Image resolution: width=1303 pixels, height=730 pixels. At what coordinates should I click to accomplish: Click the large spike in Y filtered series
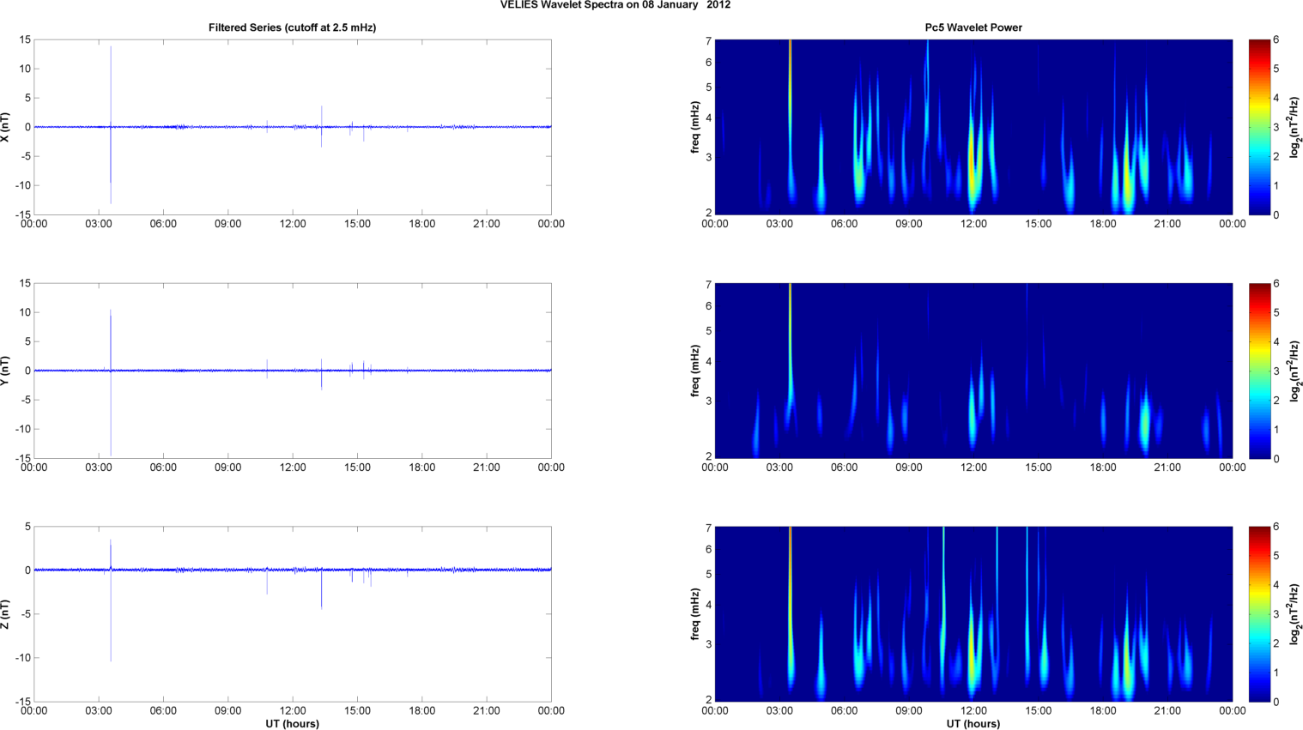tap(111, 383)
